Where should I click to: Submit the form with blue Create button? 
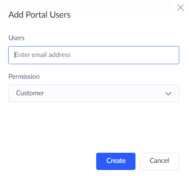[x=116, y=161]
